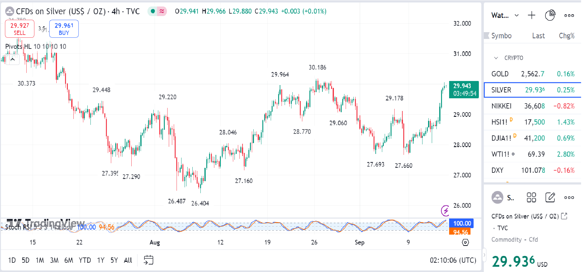
Task: Collapse the CRYPTO watchlist section
Action: click(496, 58)
